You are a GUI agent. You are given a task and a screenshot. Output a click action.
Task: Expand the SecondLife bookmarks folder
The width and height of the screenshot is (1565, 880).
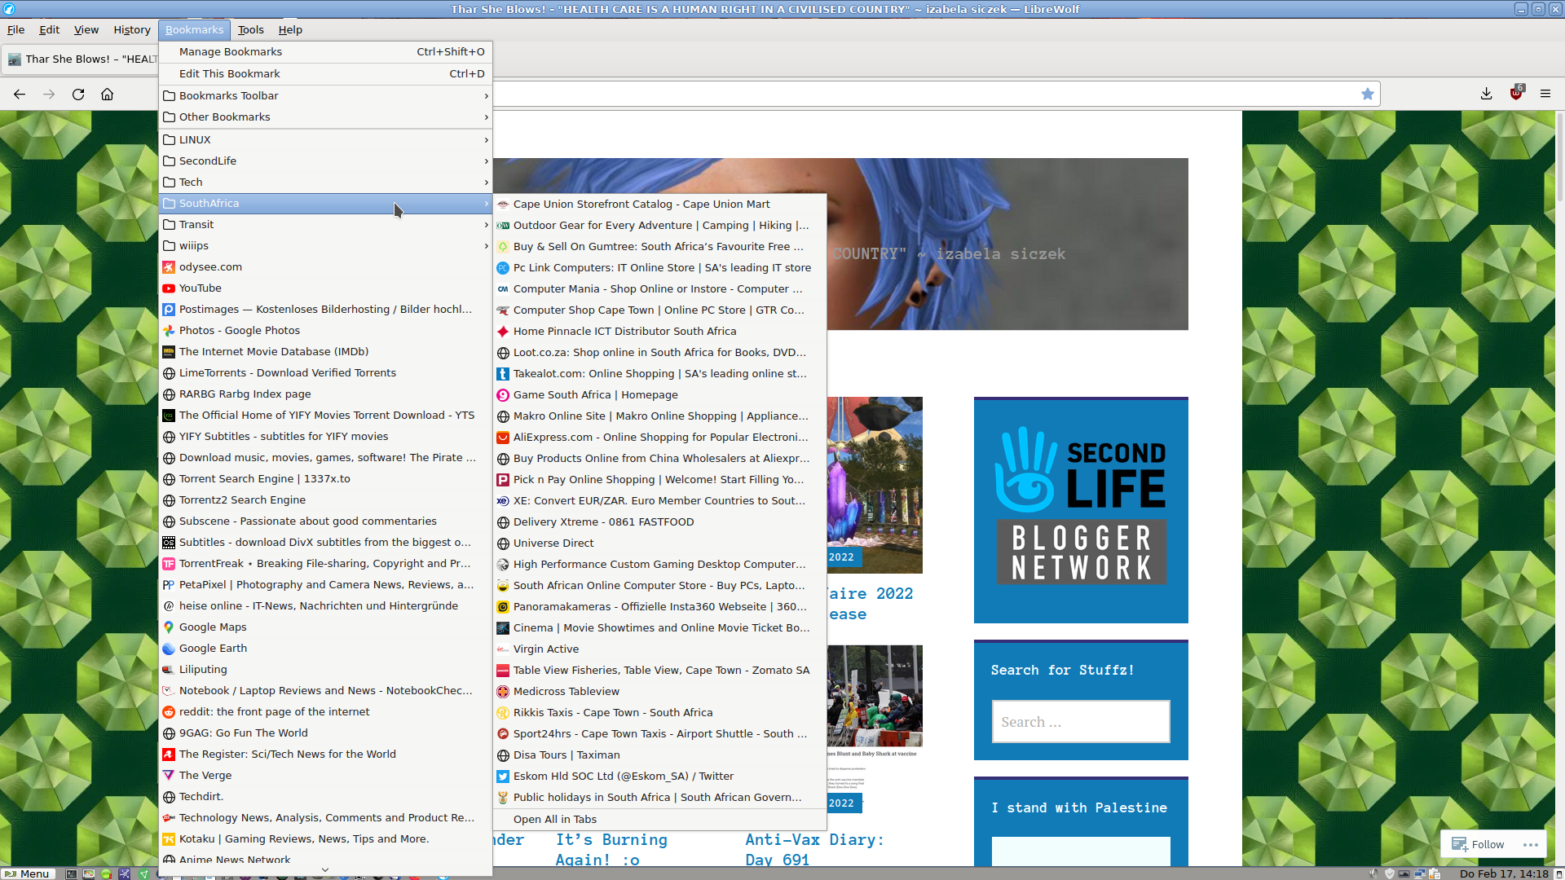(x=326, y=161)
